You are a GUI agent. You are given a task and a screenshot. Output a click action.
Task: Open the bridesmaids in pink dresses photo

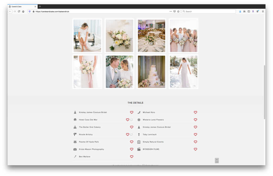[x=183, y=36]
